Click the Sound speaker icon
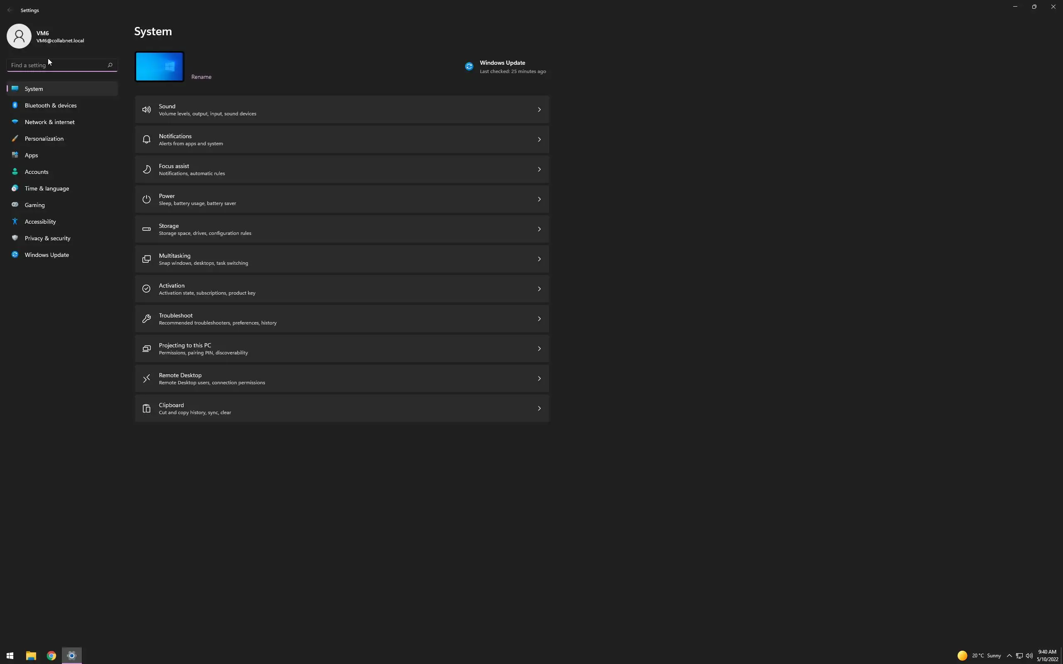The width and height of the screenshot is (1063, 664). point(146,110)
